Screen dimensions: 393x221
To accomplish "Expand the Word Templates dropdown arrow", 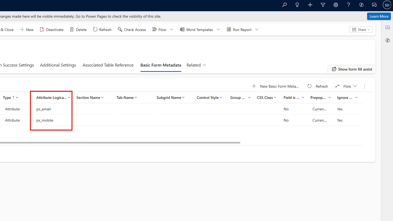I will (x=218, y=30).
